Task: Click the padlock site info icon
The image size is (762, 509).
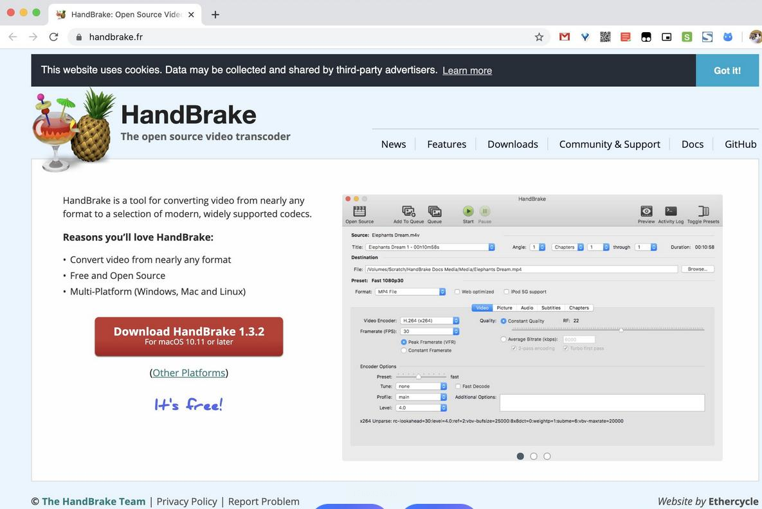Action: 78,37
